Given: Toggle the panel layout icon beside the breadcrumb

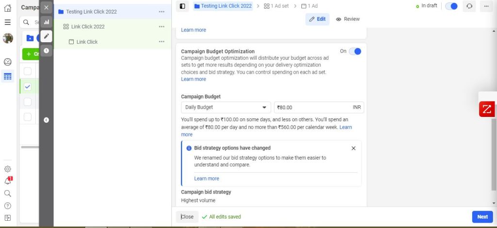Looking at the screenshot, I should (182, 6).
